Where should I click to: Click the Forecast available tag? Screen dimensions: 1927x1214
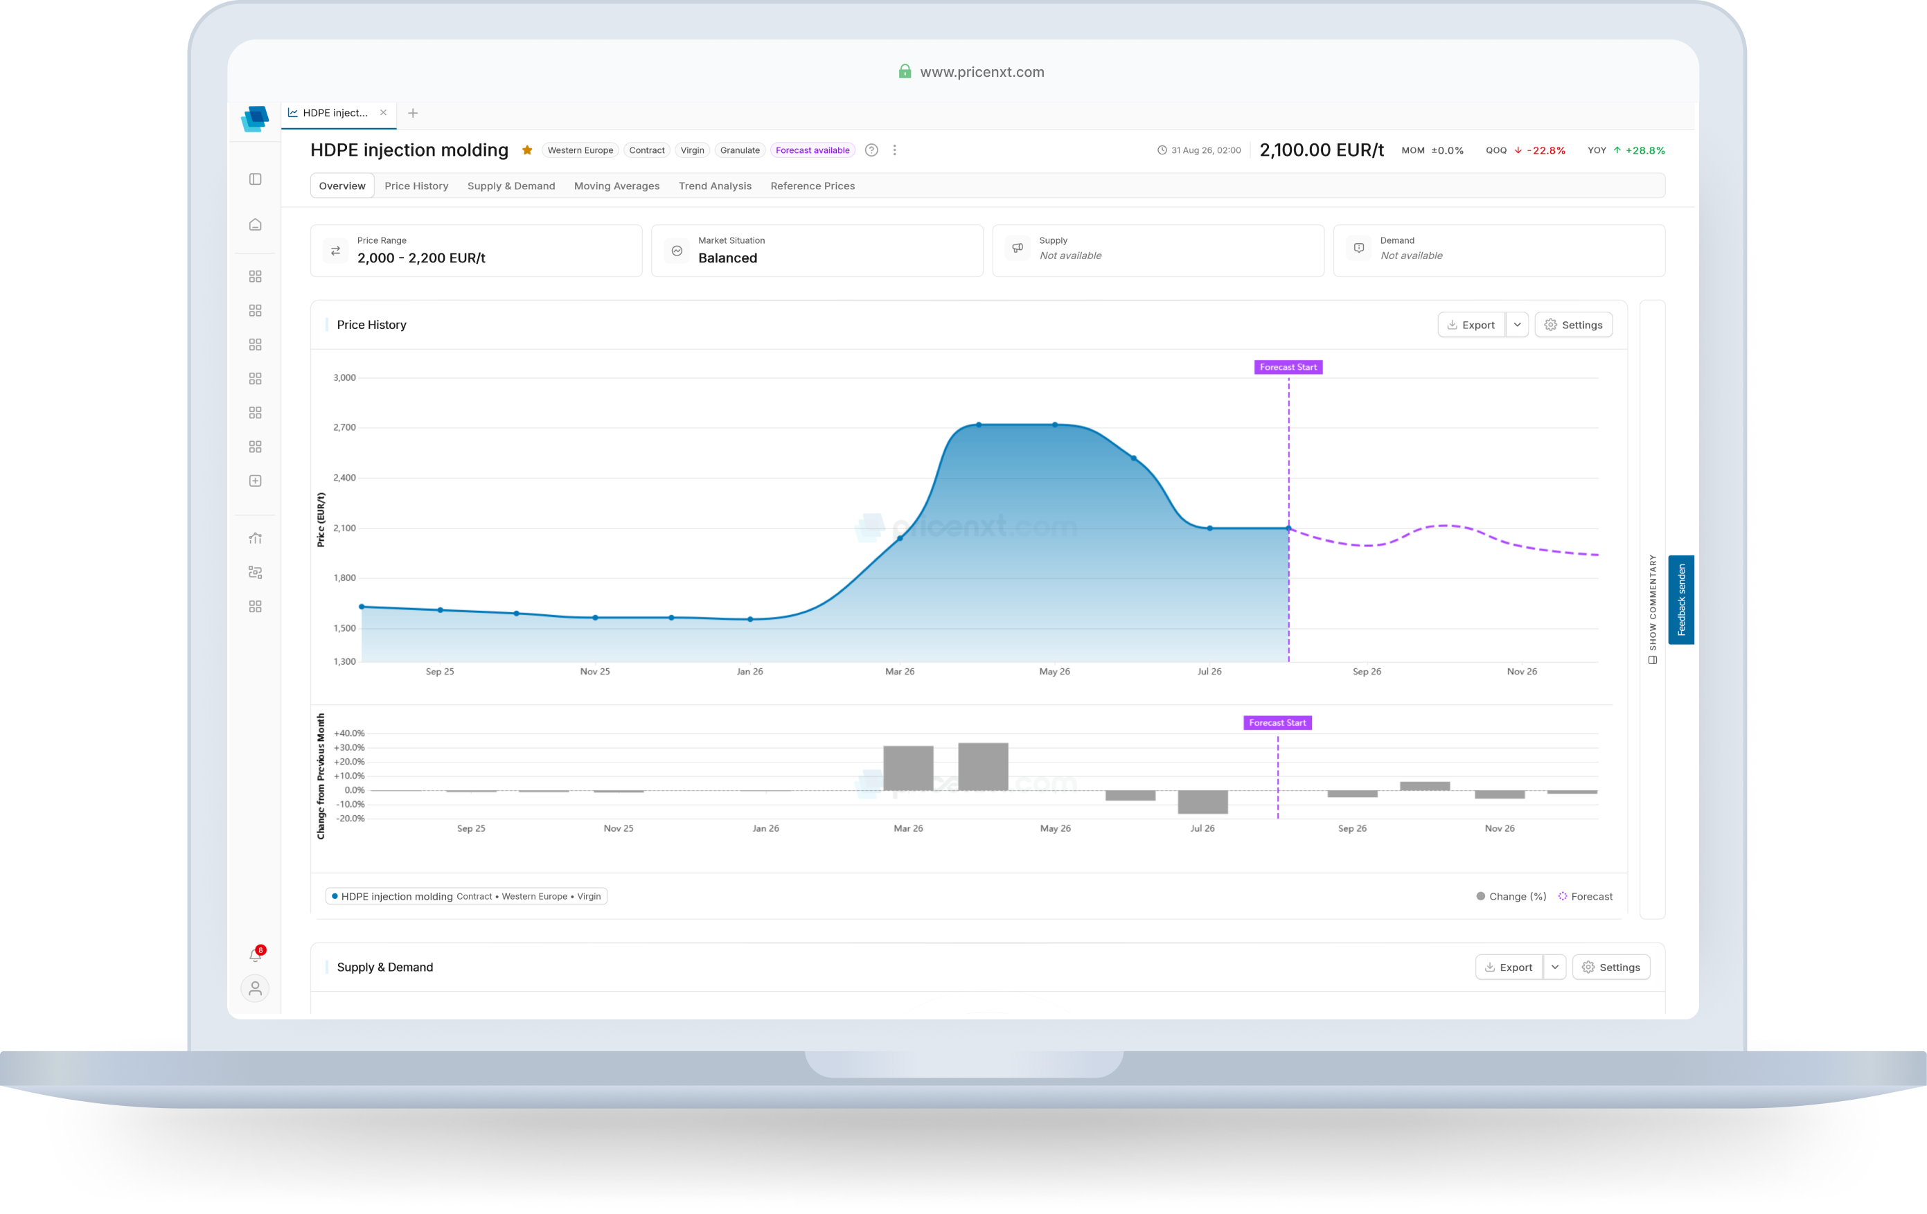[x=812, y=150]
